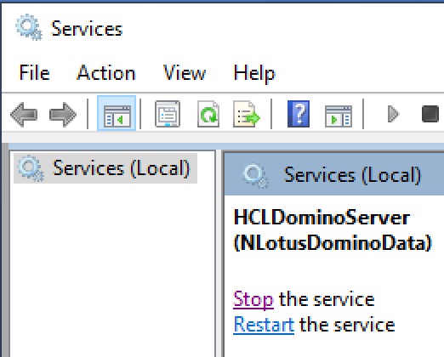The height and width of the screenshot is (357, 444).
Task: Open the View menu
Action: [185, 73]
